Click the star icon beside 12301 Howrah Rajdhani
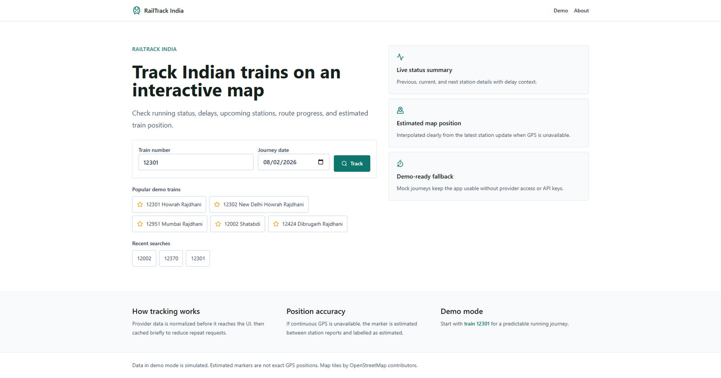The height and width of the screenshot is (378, 721). coord(140,204)
